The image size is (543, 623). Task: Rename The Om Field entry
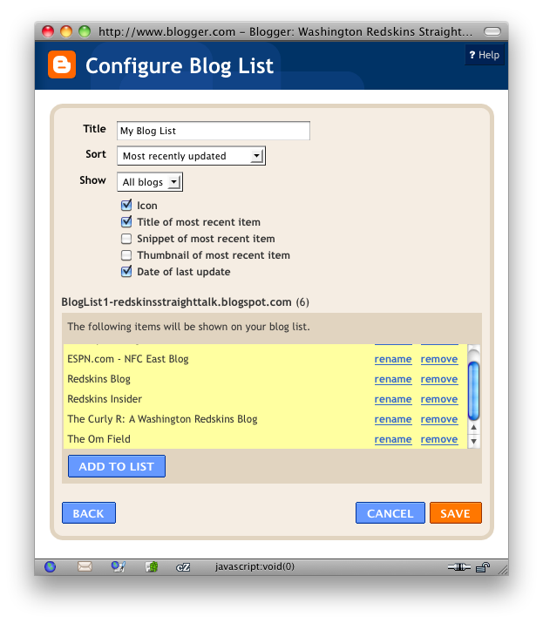tap(393, 439)
